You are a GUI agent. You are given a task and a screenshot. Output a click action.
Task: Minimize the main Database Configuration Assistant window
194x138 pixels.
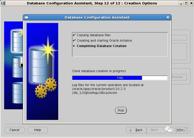(181, 3)
